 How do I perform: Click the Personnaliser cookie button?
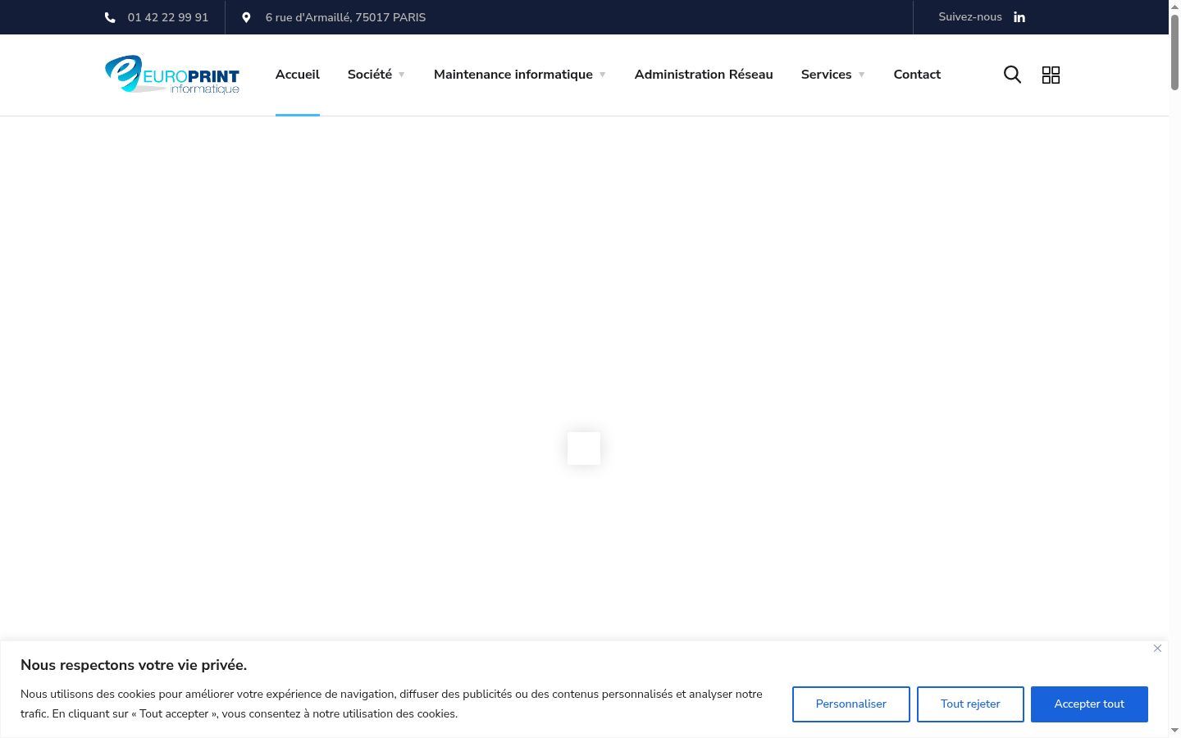(x=851, y=704)
